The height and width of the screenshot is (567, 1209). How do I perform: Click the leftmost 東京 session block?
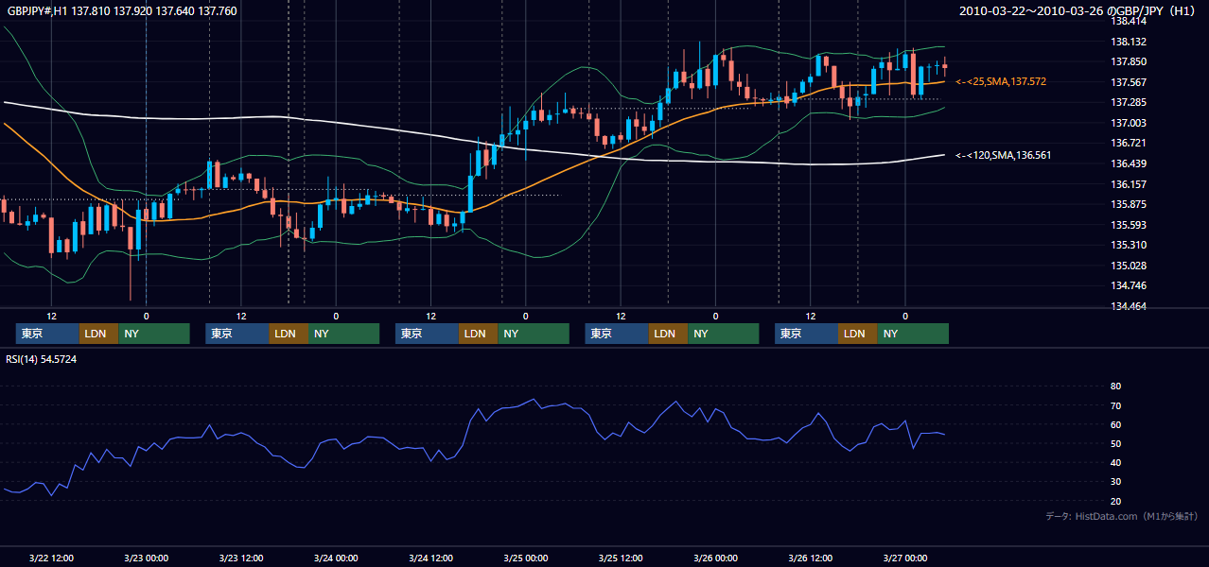[47, 334]
